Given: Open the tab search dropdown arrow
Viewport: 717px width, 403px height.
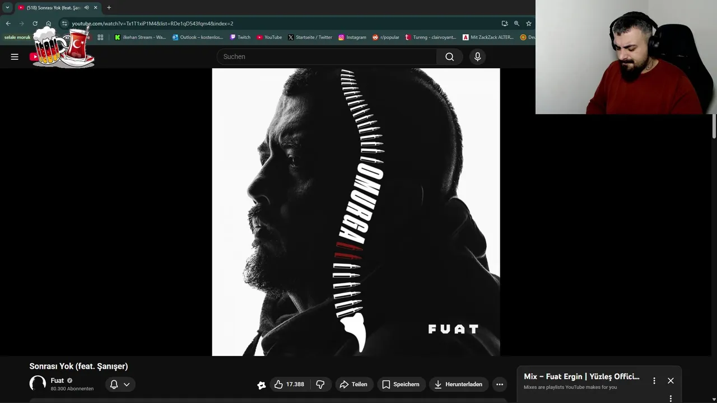Looking at the screenshot, I should point(7,8).
